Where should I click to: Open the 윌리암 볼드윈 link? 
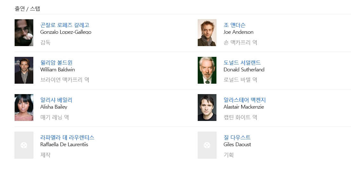(x=56, y=63)
